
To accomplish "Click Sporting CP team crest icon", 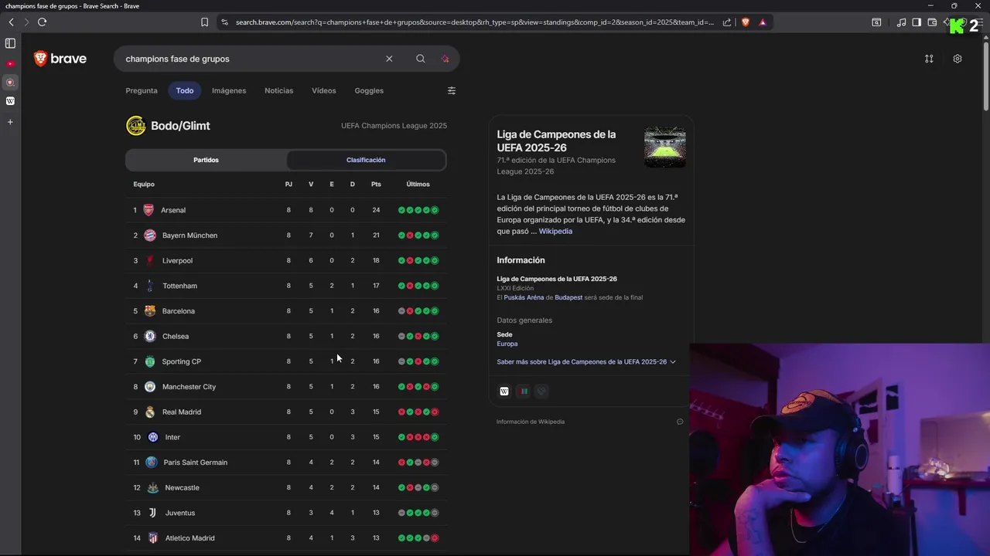I will click(150, 361).
